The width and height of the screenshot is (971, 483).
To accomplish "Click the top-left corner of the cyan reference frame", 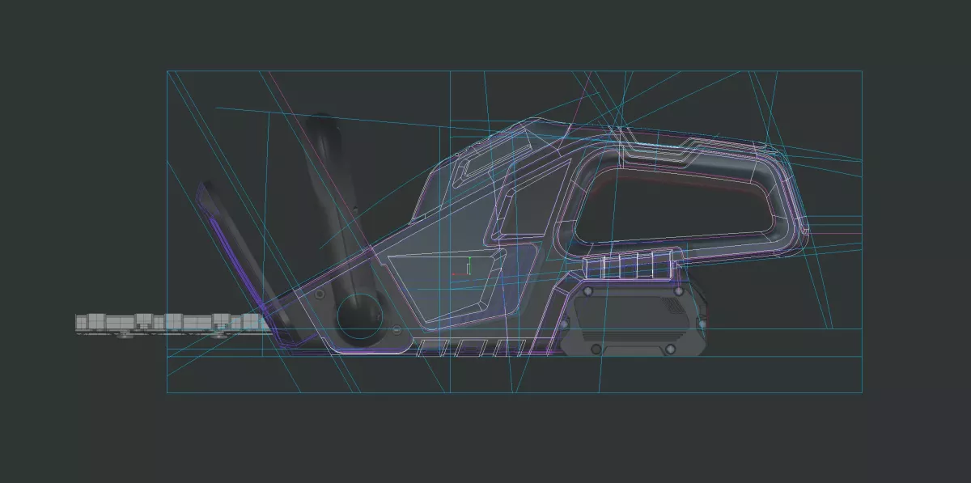I will pyautogui.click(x=167, y=71).
